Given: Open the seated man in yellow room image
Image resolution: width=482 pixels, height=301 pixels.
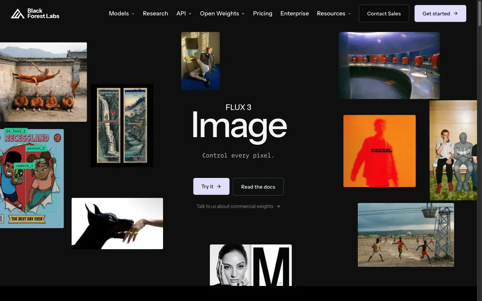Looking at the screenshot, I should pos(200,61).
